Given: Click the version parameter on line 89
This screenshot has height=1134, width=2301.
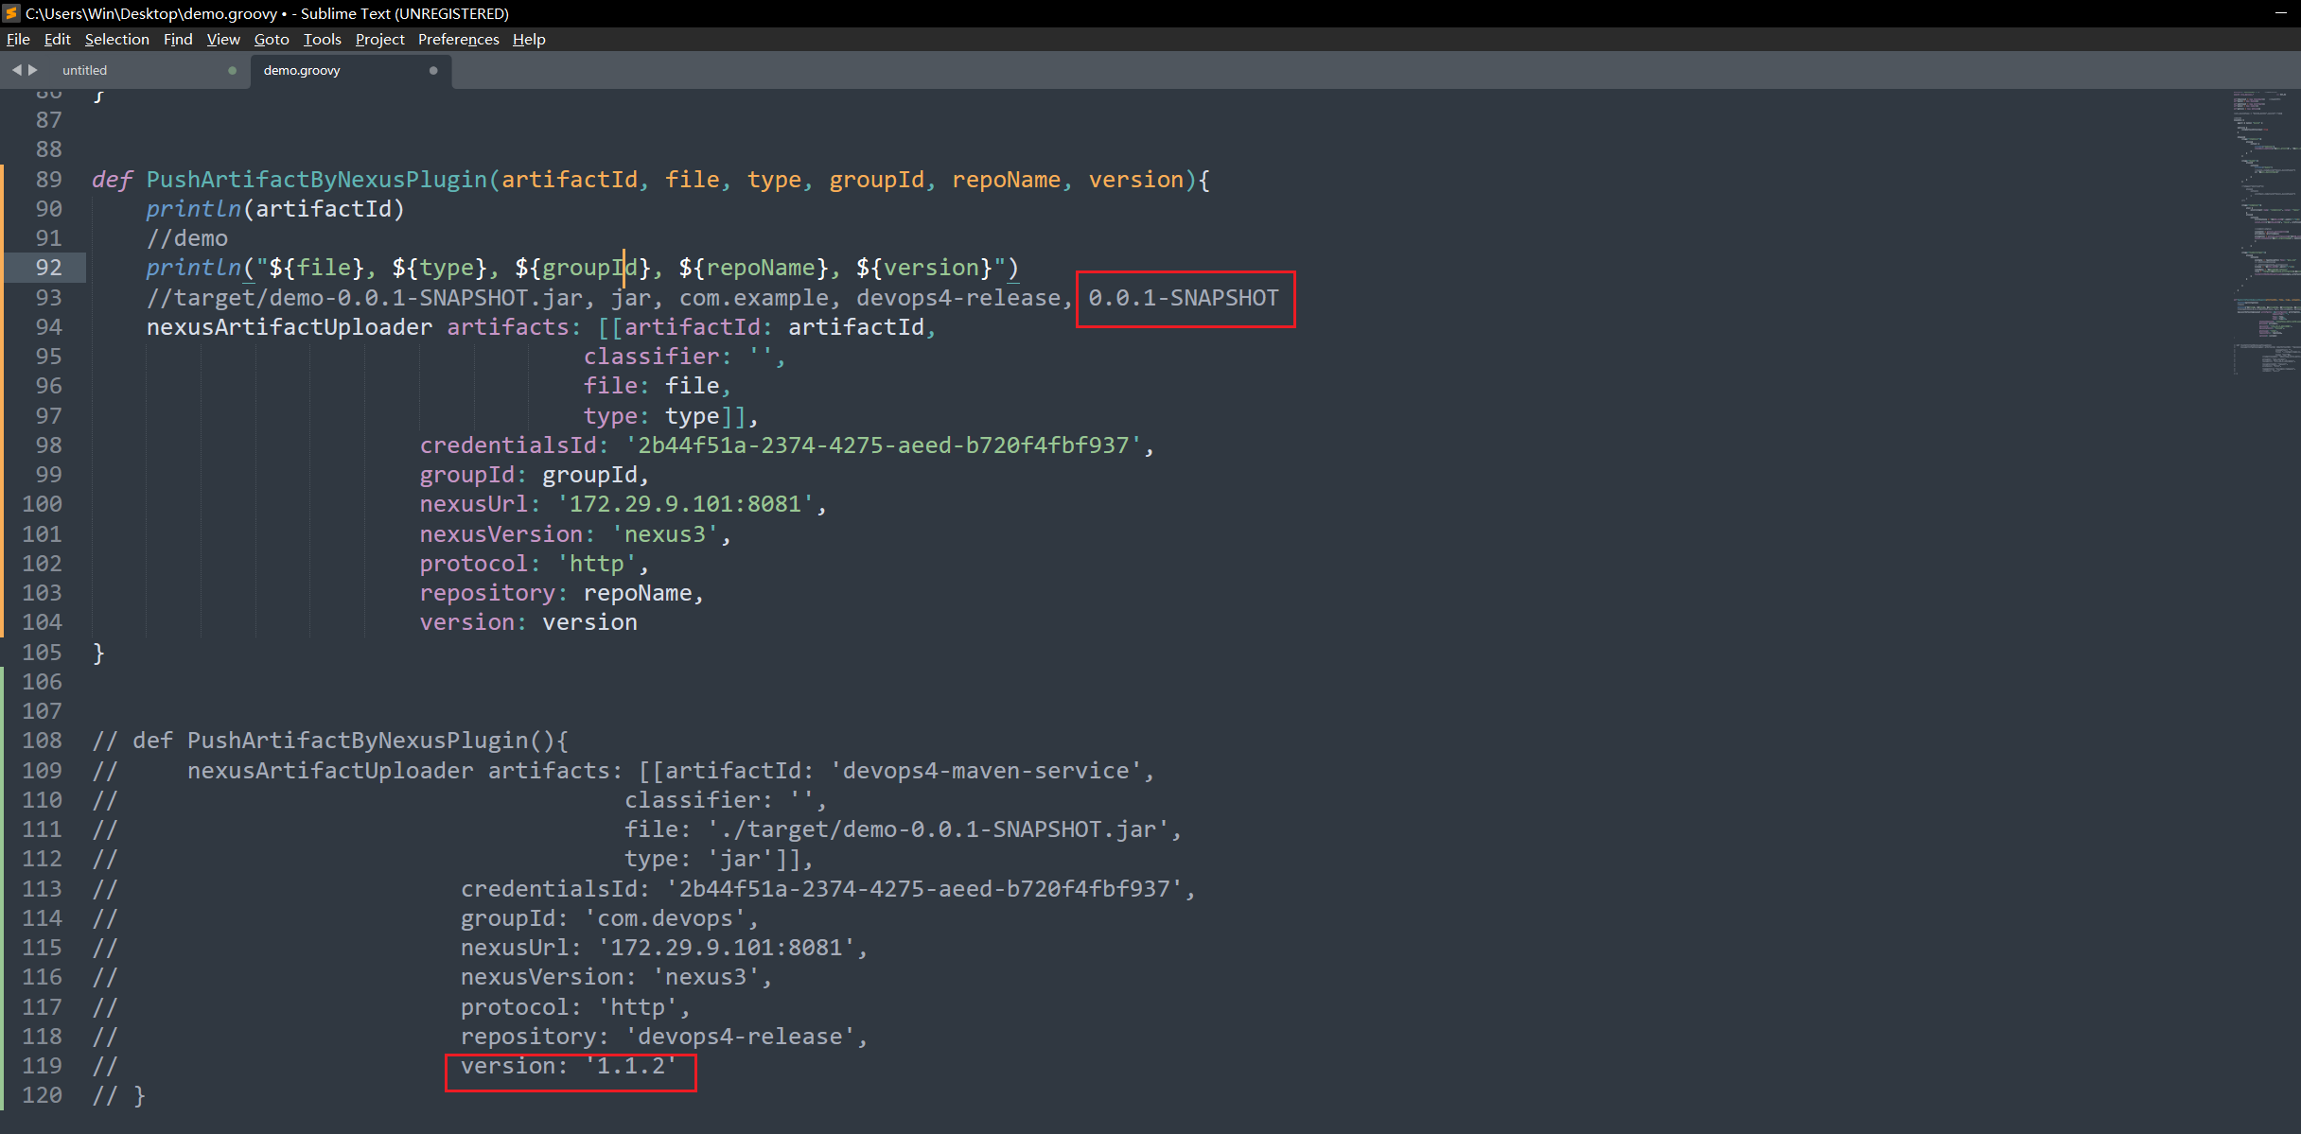Looking at the screenshot, I should (x=1135, y=180).
